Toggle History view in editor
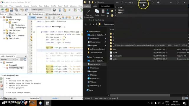Screen dimensions: 189x106 click(40, 18)
